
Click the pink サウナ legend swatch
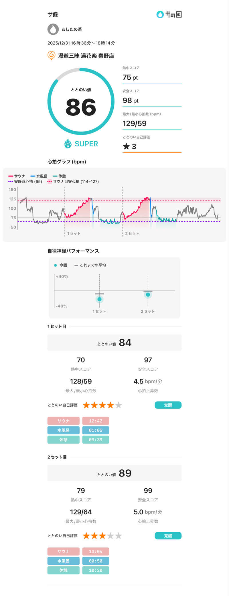click(x=11, y=176)
